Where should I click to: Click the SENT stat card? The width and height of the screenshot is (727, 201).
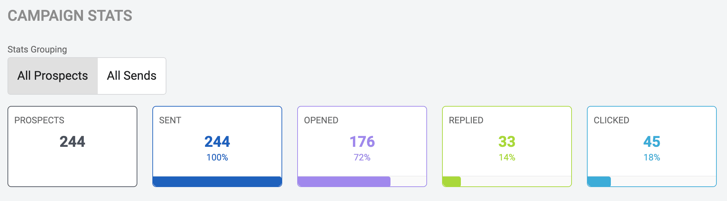point(217,146)
